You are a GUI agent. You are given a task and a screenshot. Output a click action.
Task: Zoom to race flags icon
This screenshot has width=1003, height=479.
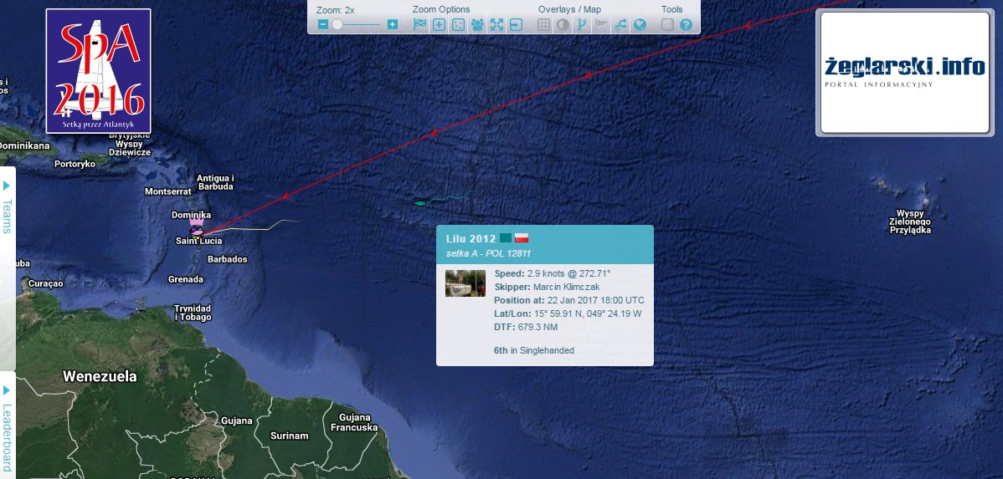pos(419,25)
